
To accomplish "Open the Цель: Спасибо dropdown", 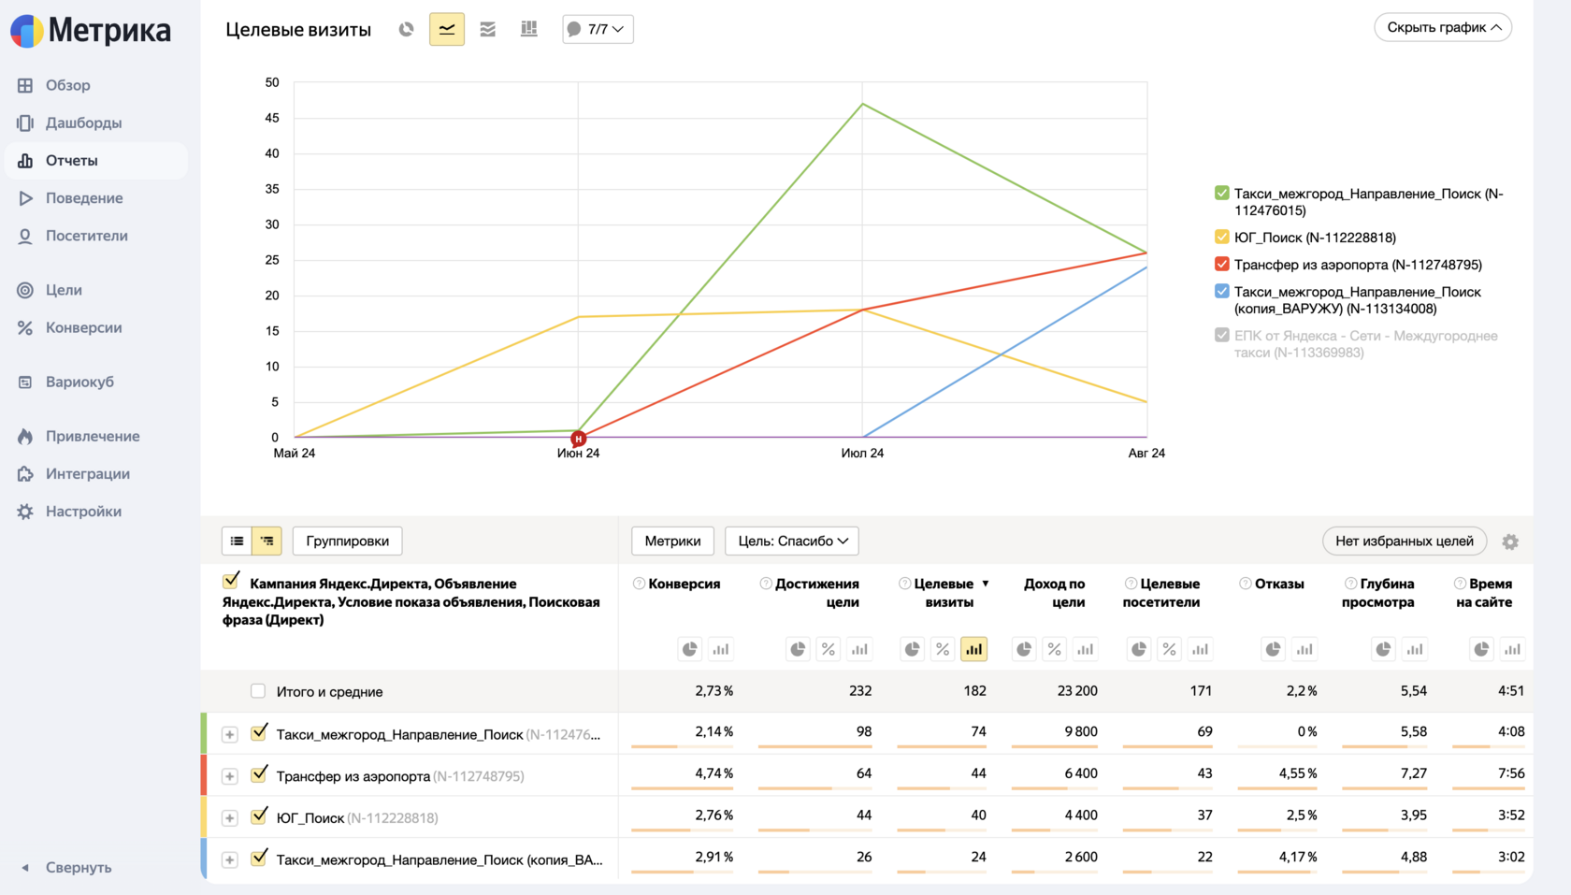I will (x=792, y=541).
